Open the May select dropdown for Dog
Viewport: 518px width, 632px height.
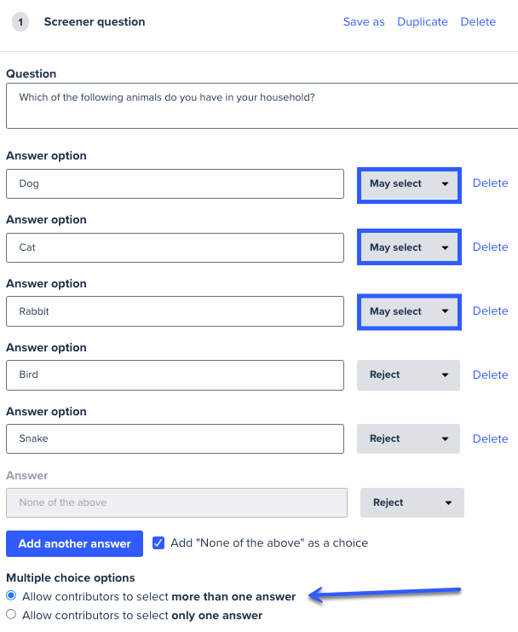click(409, 184)
